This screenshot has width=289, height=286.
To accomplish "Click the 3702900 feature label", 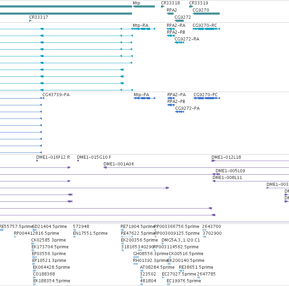I will tap(212, 233).
